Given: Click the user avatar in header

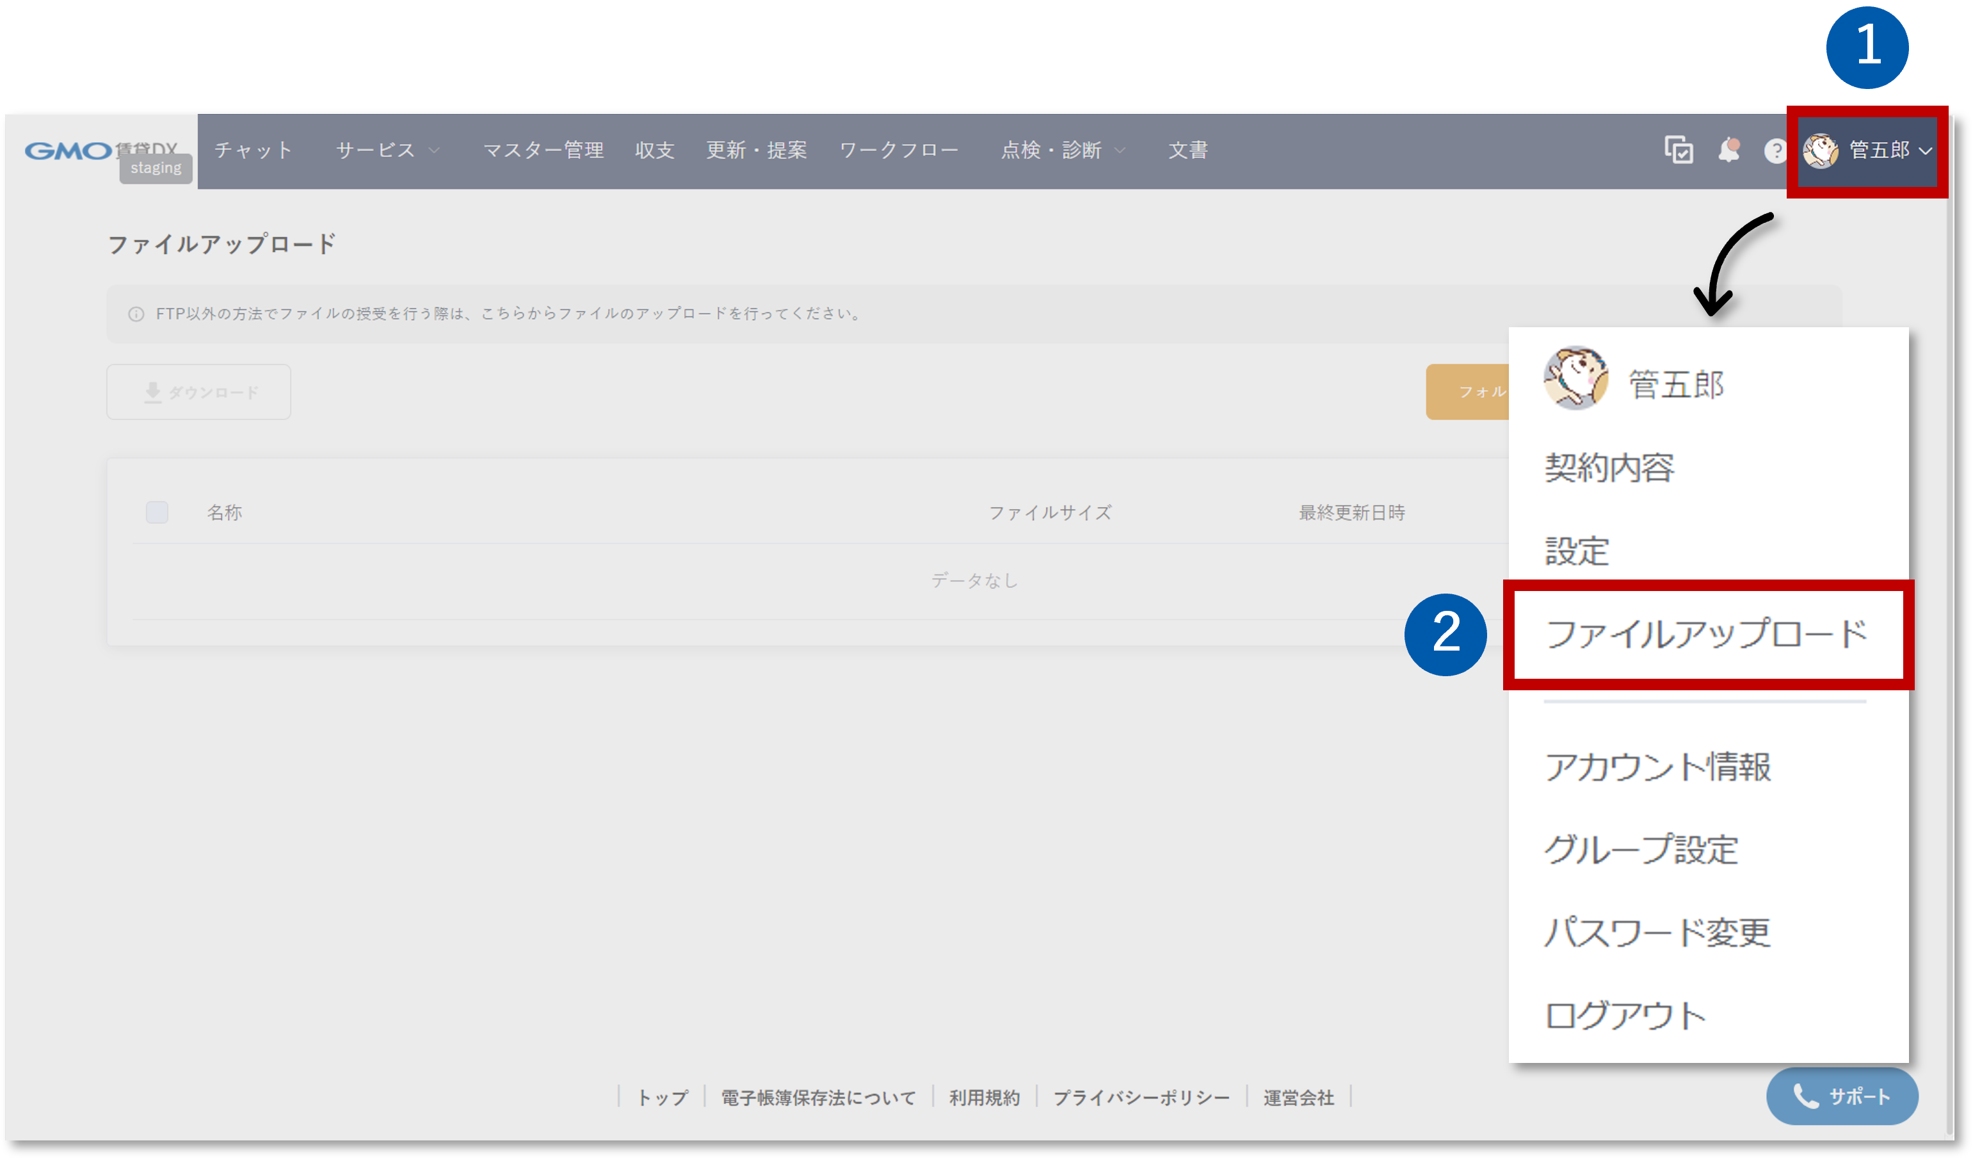Looking at the screenshot, I should point(1821,150).
